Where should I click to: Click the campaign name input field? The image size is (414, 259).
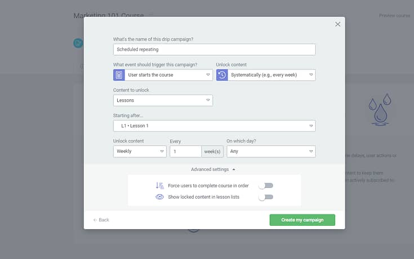tap(214, 50)
